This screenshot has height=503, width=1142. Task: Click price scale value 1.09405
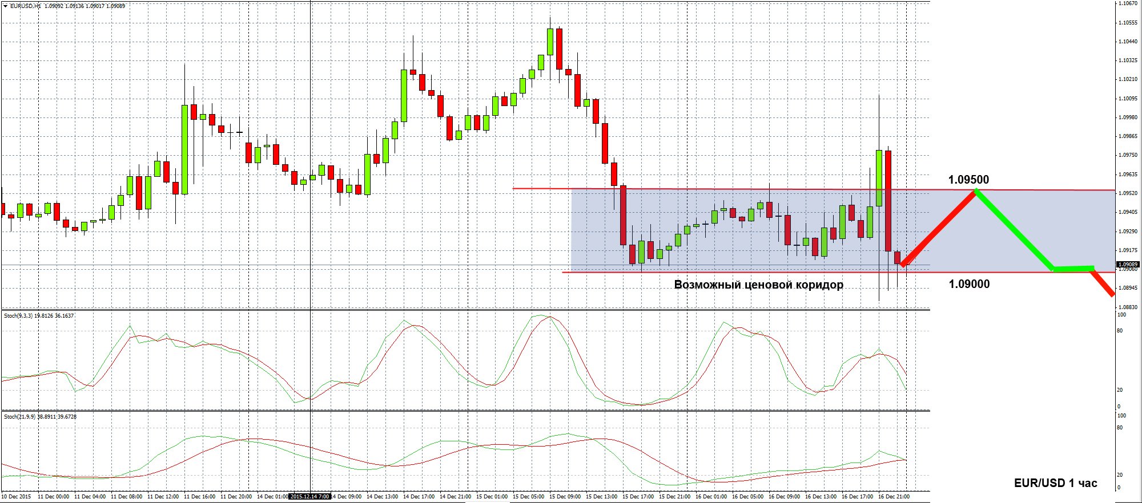pos(1128,212)
